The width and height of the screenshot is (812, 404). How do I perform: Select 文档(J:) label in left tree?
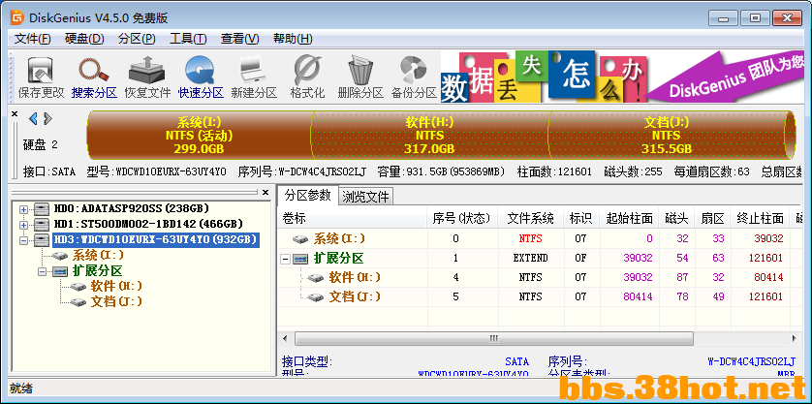coord(116,301)
